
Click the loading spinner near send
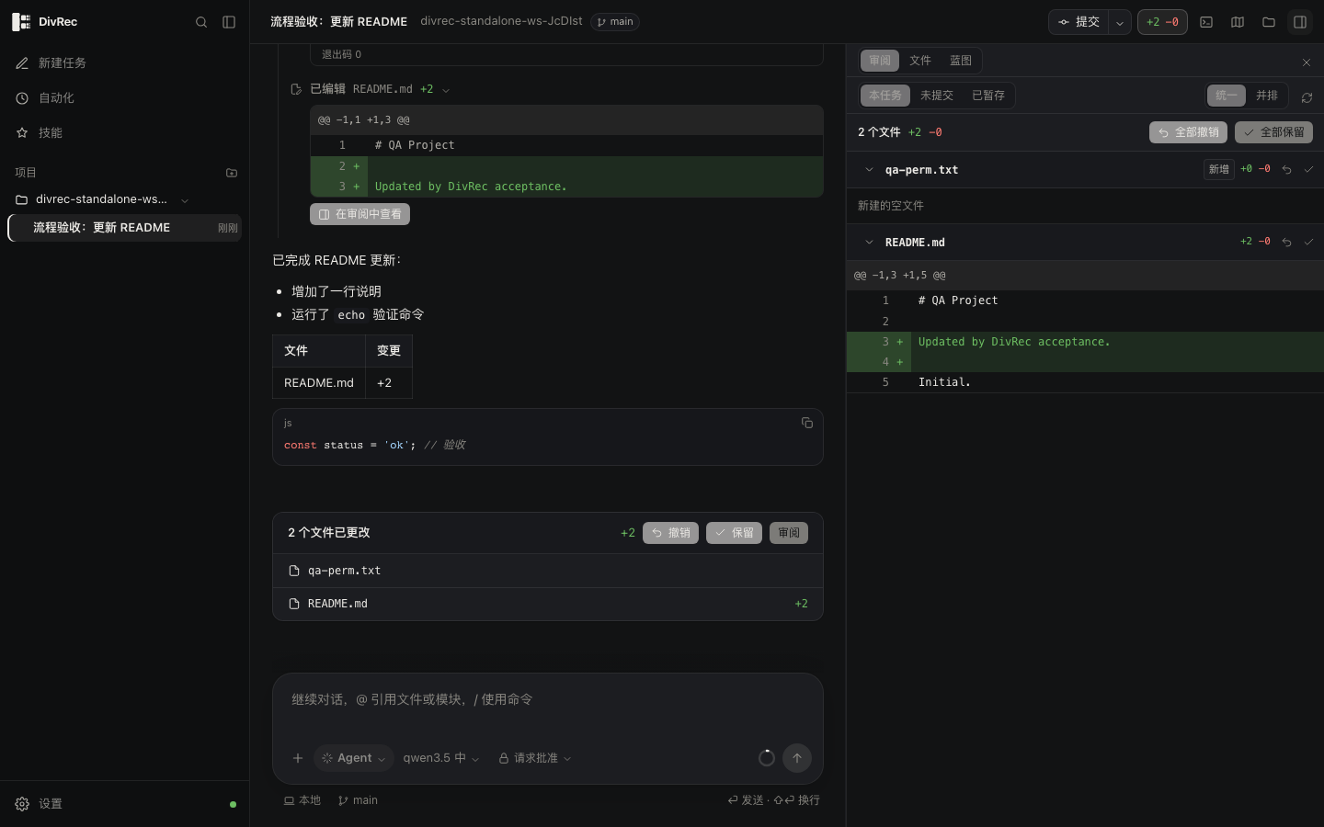(x=767, y=758)
